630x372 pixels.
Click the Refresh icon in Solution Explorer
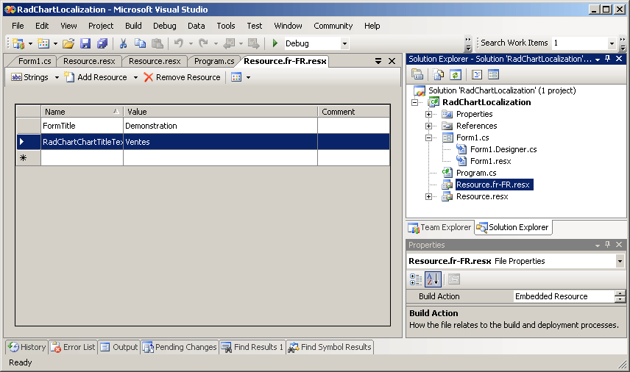(456, 75)
